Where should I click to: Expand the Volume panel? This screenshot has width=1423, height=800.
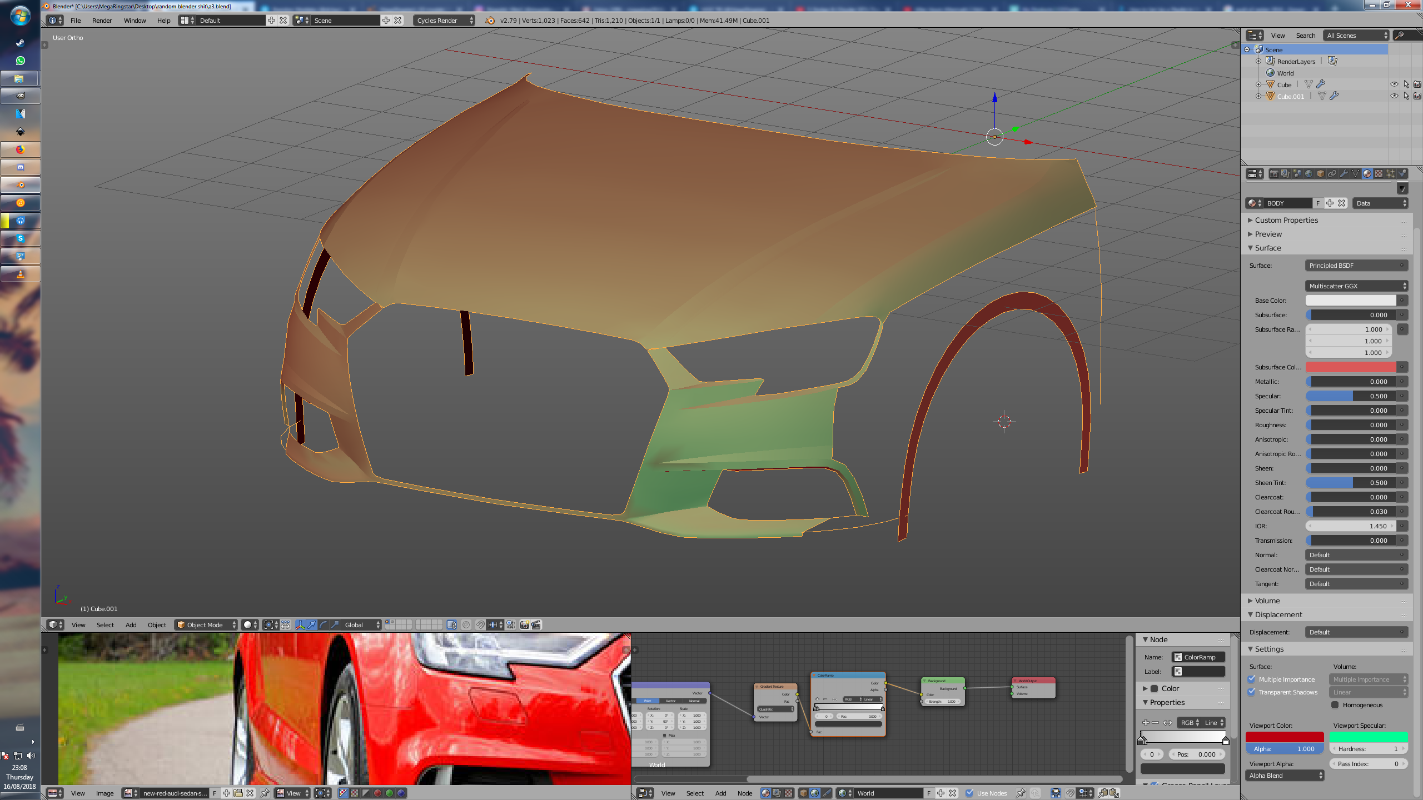pos(1267,601)
